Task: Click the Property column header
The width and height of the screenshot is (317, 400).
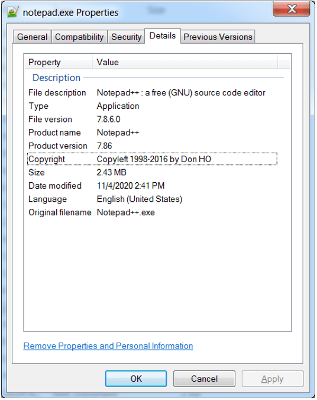Action: point(59,62)
